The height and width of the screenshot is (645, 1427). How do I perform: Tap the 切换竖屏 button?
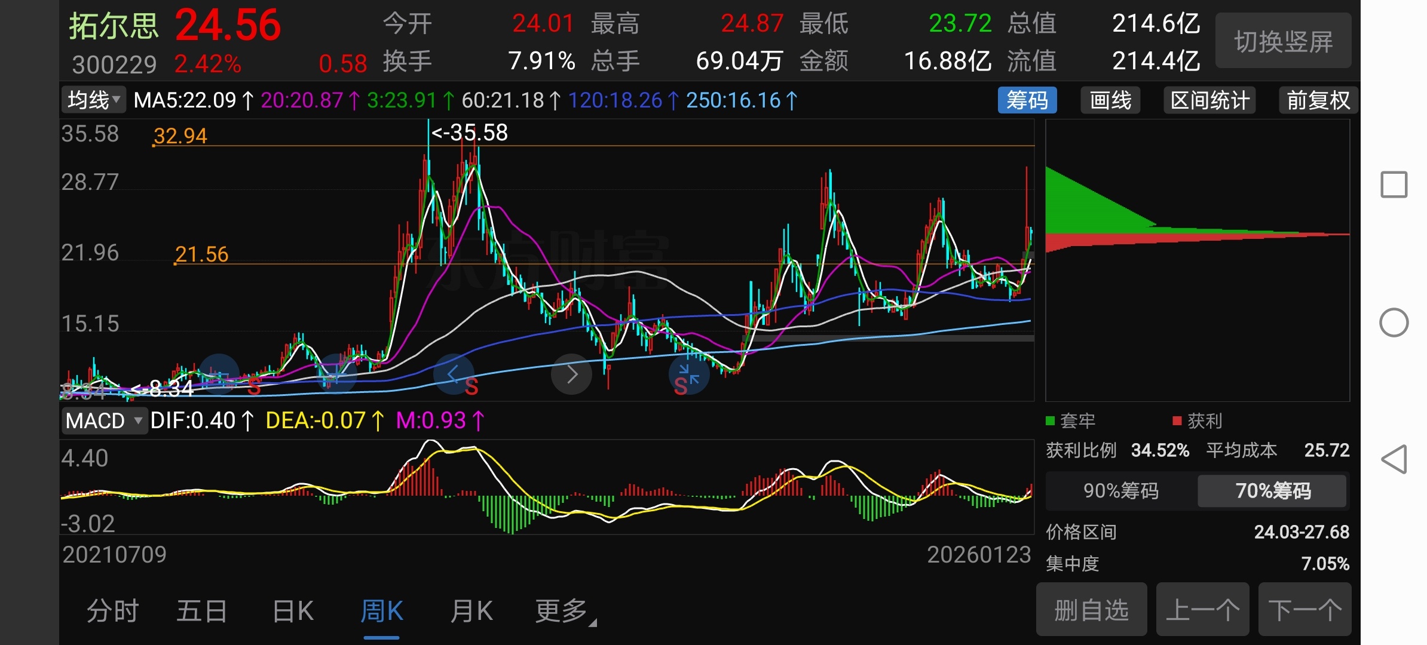click(1283, 42)
